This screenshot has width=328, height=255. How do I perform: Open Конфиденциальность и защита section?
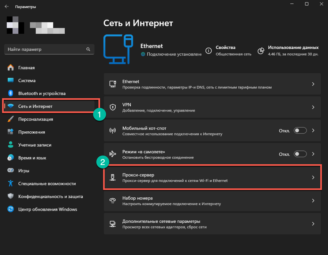click(x=49, y=196)
